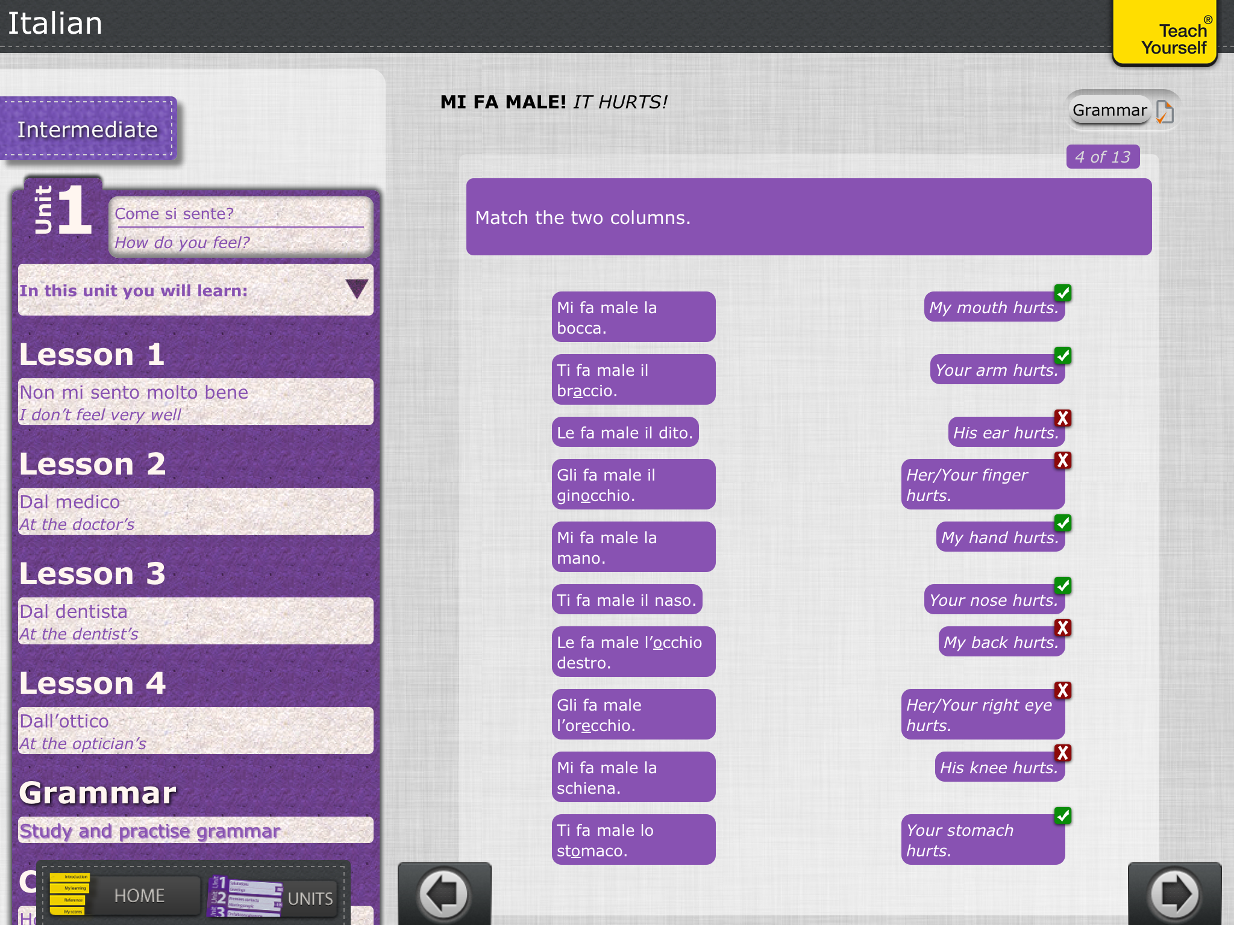Click the Teach Yourself logo badge

tap(1164, 34)
